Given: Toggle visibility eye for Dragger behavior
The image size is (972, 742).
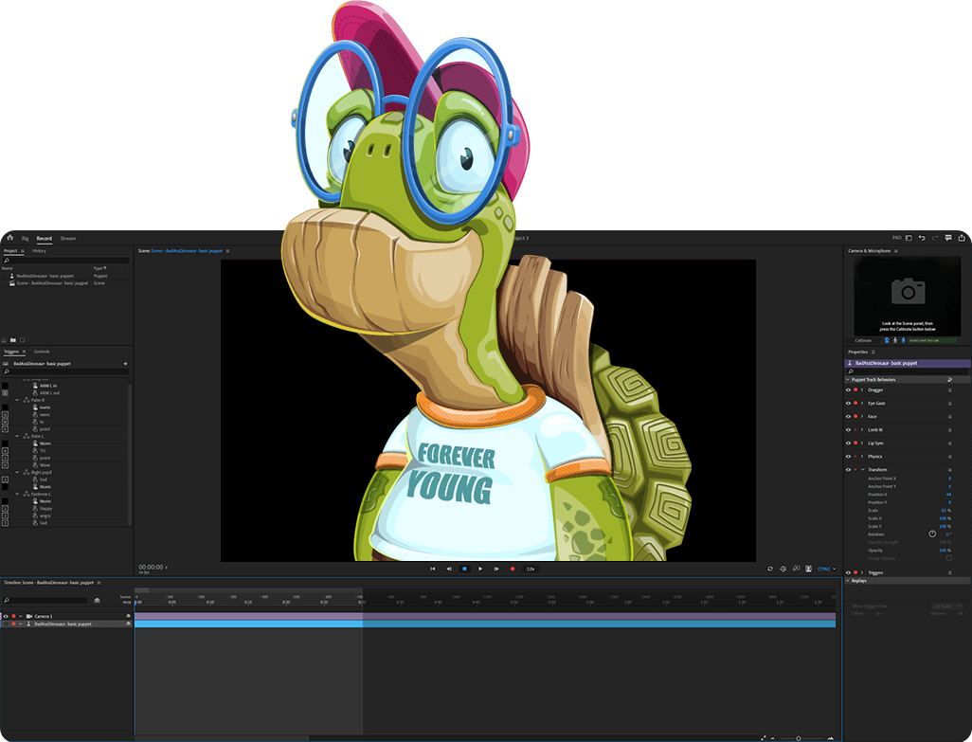Looking at the screenshot, I should pyautogui.click(x=848, y=389).
